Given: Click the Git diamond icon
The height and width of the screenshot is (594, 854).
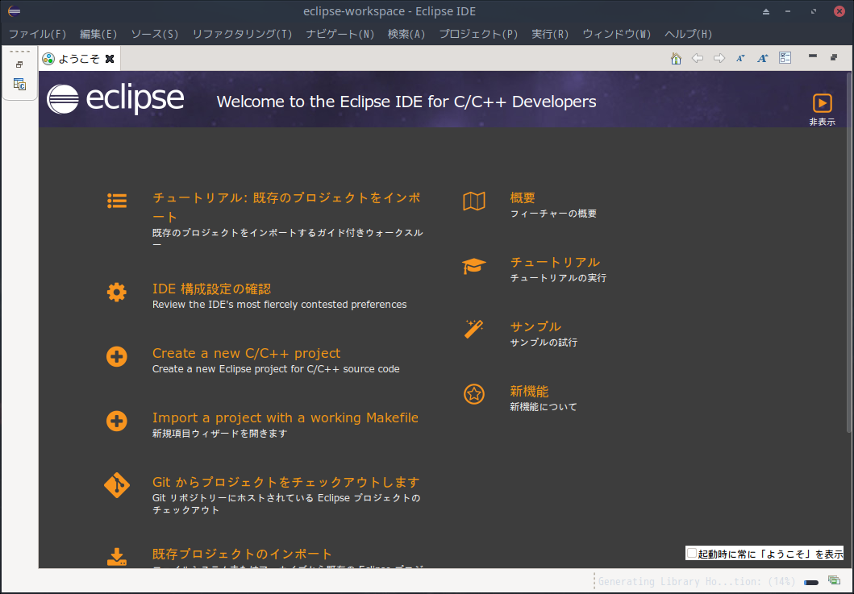Looking at the screenshot, I should 117,485.
